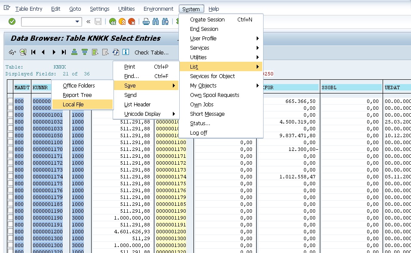Screen dimensions: 411x253
Task: Jump to first page icon
Action: (33, 52)
